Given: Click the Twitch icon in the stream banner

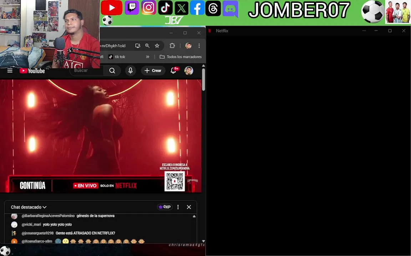Looking at the screenshot, I should 132,7.
